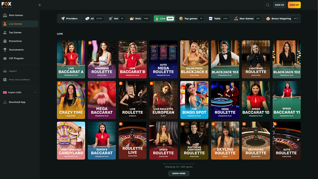Viewport: 318px width, 179px height.
Task: Click the hot flame badge on Skyline Roulette
Action: click(213, 124)
